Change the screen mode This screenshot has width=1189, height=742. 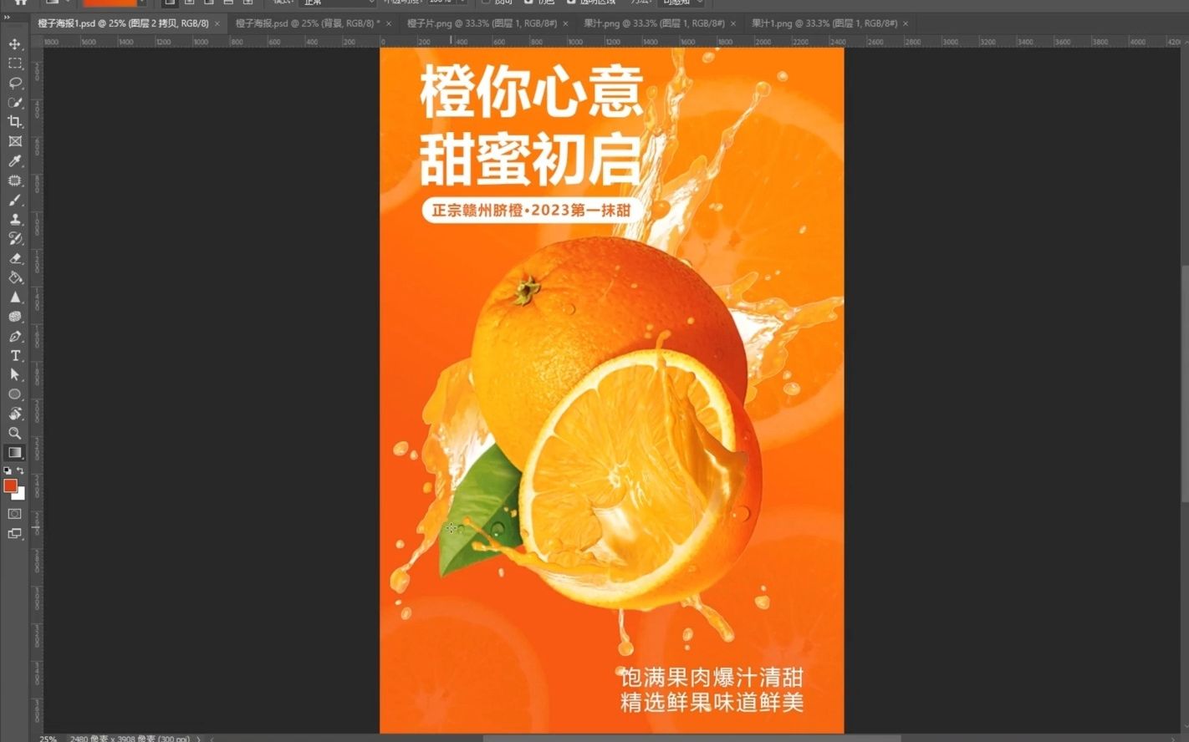tap(15, 534)
